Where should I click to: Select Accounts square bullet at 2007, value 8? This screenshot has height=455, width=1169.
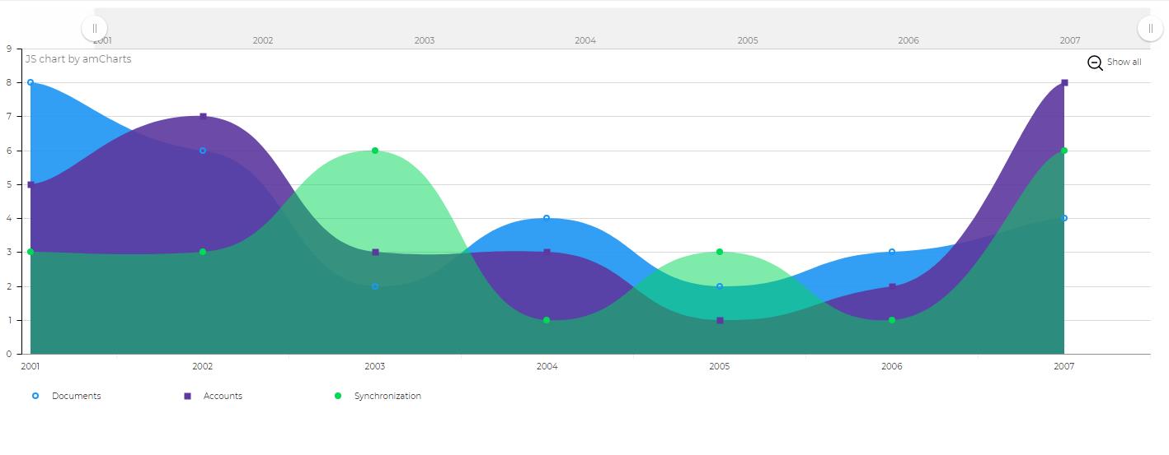(x=1064, y=82)
